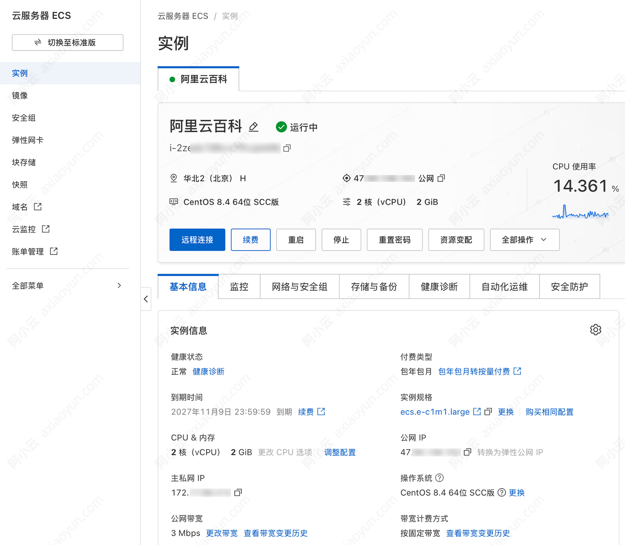The image size is (625, 545).
Task: Open 块存储 in the sidebar
Action: (70, 162)
